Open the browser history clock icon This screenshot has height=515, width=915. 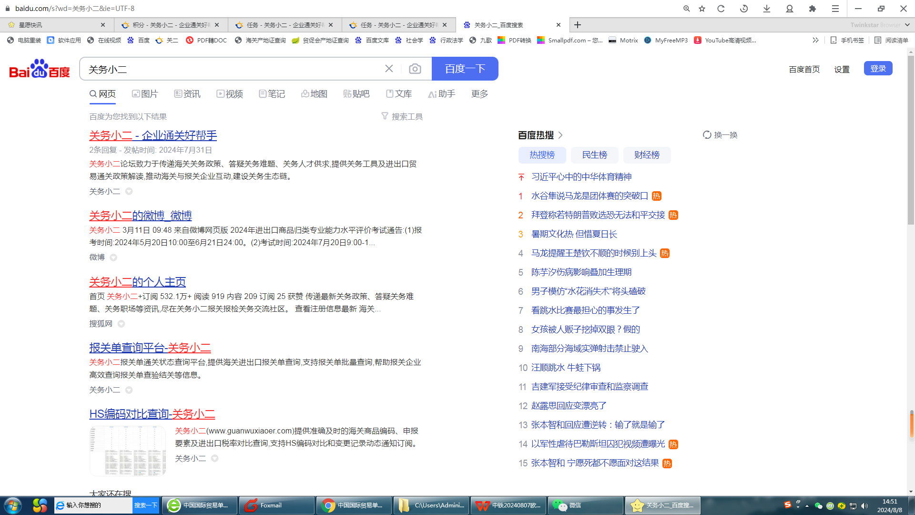tap(744, 9)
